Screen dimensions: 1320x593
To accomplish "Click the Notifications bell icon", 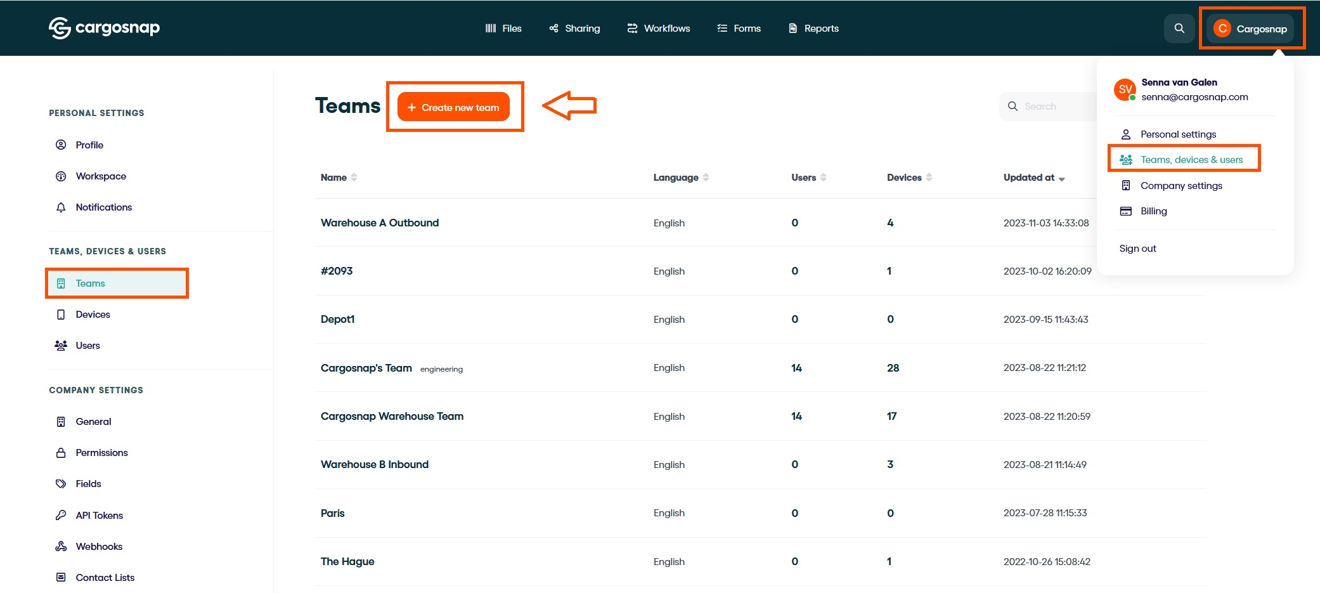I will click(61, 207).
